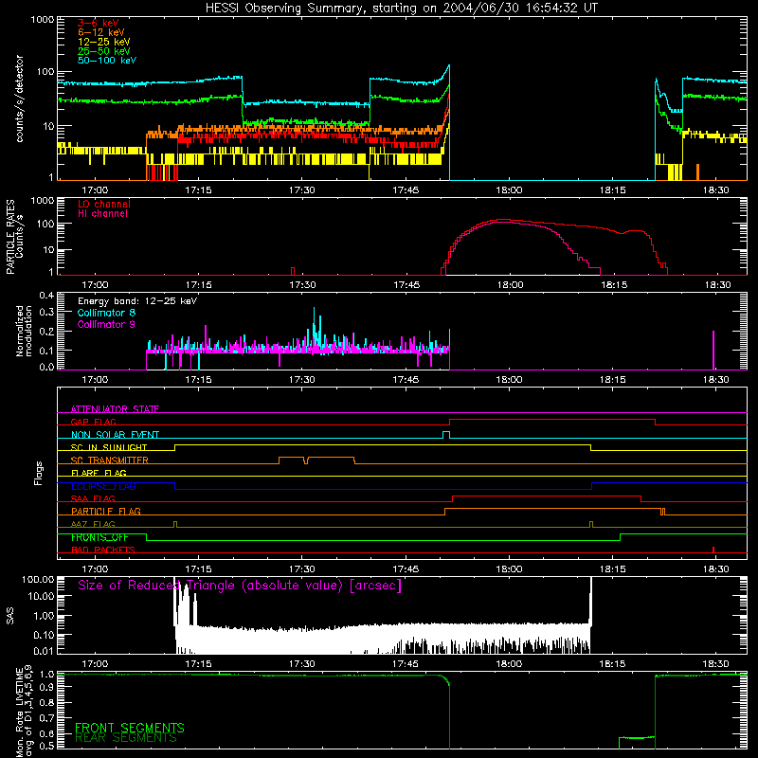Click the vertical 'Flags' axis title
Viewport: 758px width, 758px height.
[38, 473]
